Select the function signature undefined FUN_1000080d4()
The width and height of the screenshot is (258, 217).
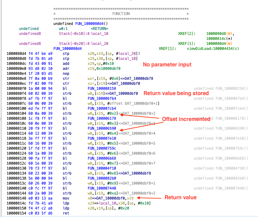[x=80, y=23]
